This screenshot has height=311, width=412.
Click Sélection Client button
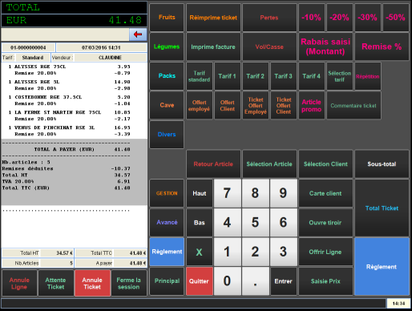325,164
